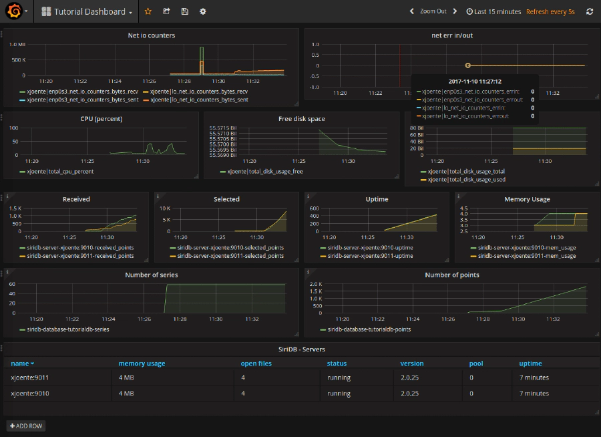The image size is (601, 437).
Task: Sort table by memory usage column
Action: (x=142, y=363)
